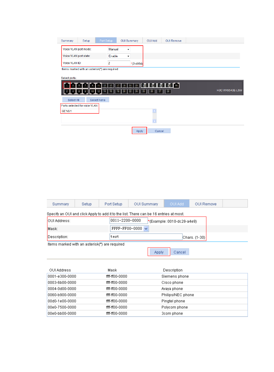Select port 9 on the device panel

(x=92, y=86)
